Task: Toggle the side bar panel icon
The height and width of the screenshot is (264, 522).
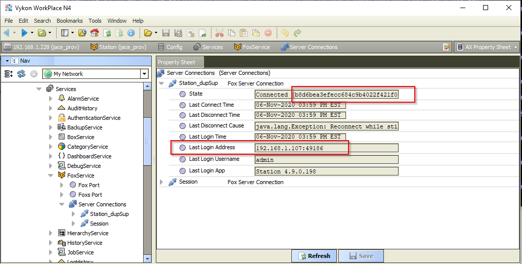Action: click(x=65, y=33)
